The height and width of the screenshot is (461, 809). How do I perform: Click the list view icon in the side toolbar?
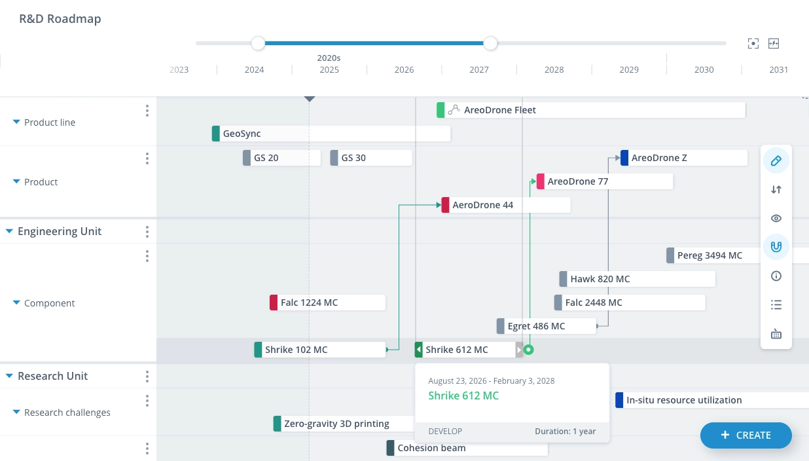pos(776,304)
